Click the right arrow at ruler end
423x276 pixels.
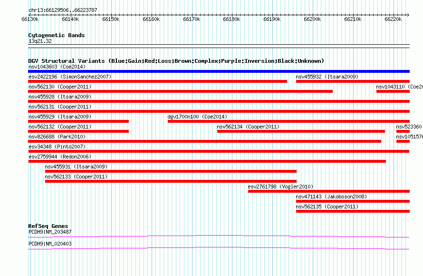tap(408, 15)
